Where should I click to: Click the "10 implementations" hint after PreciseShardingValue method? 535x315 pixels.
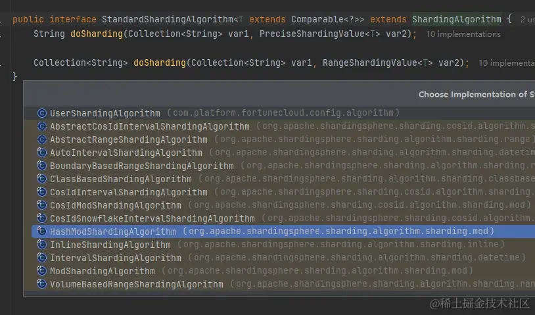pos(463,34)
